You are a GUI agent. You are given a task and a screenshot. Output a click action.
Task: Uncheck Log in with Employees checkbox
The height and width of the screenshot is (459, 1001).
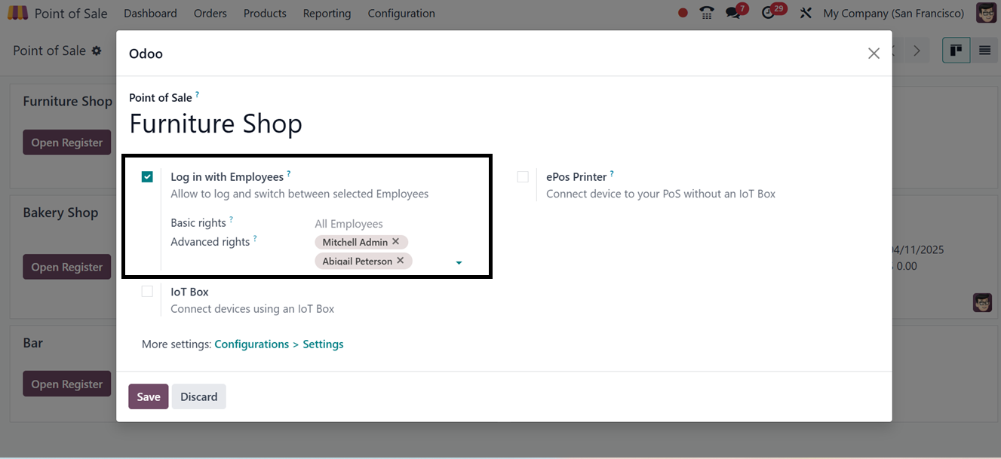point(147,177)
